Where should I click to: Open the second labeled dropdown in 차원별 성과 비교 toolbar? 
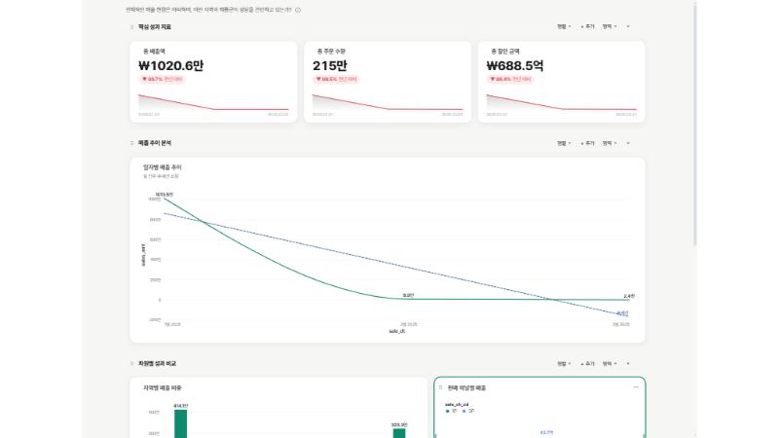point(610,363)
